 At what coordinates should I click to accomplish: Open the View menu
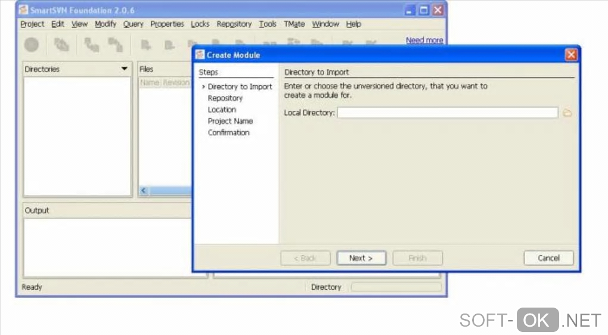tap(79, 24)
